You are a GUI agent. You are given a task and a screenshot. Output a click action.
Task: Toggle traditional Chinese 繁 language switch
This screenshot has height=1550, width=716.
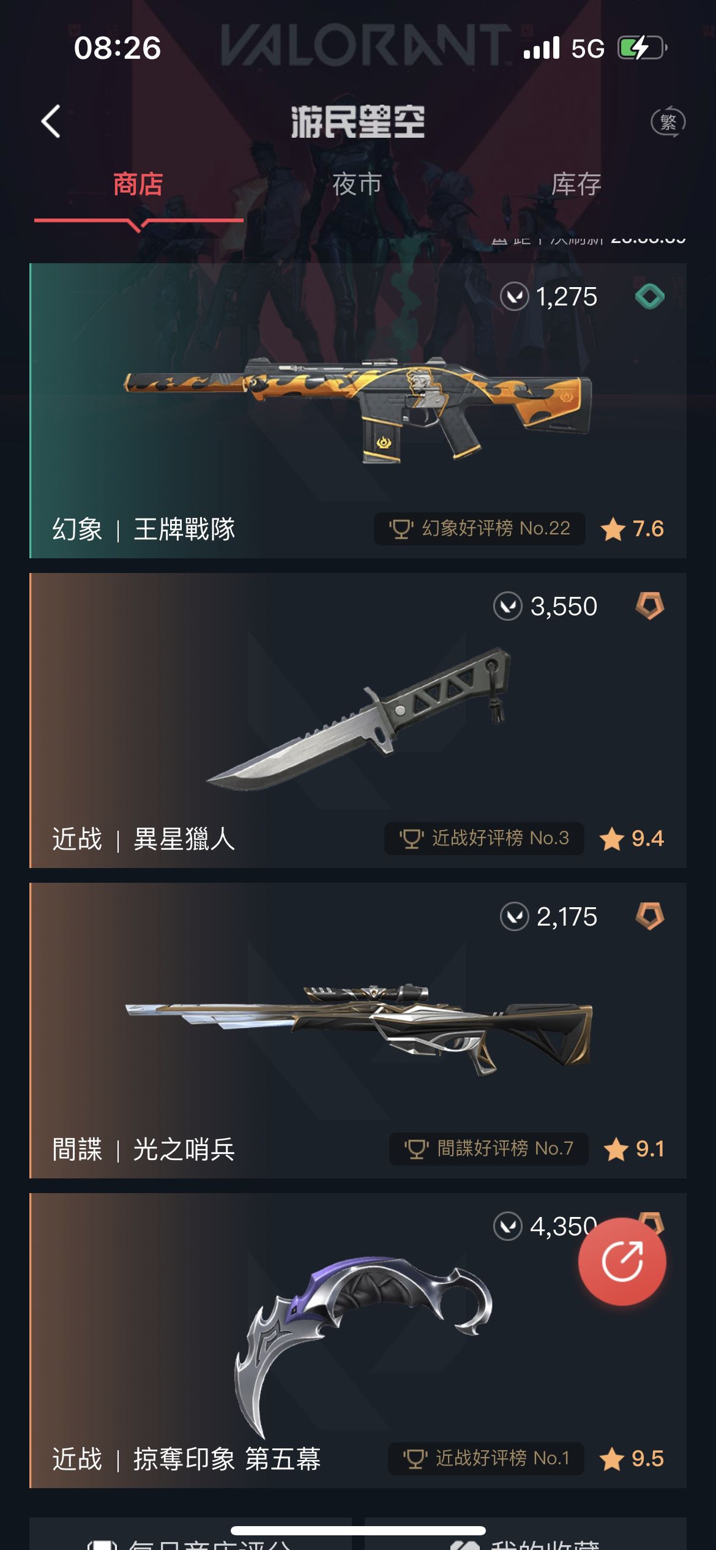668,122
